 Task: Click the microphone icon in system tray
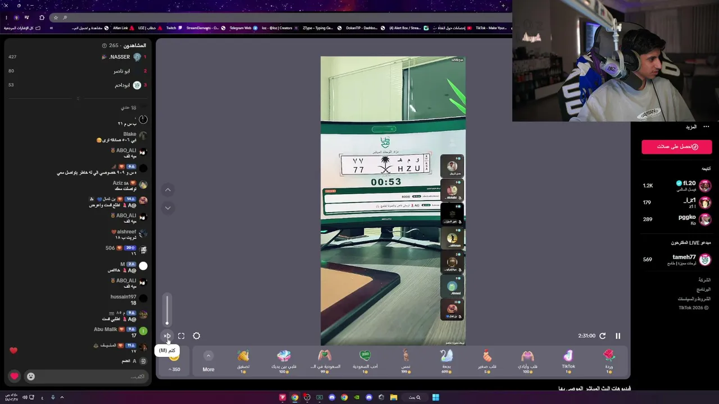coord(53,397)
